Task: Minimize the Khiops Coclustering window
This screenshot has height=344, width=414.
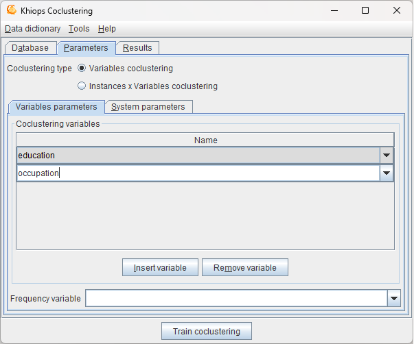Action: coord(334,10)
